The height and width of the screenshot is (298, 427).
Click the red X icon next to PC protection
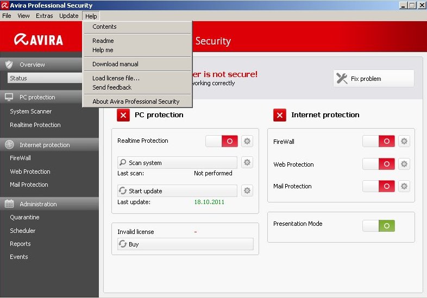(123, 115)
